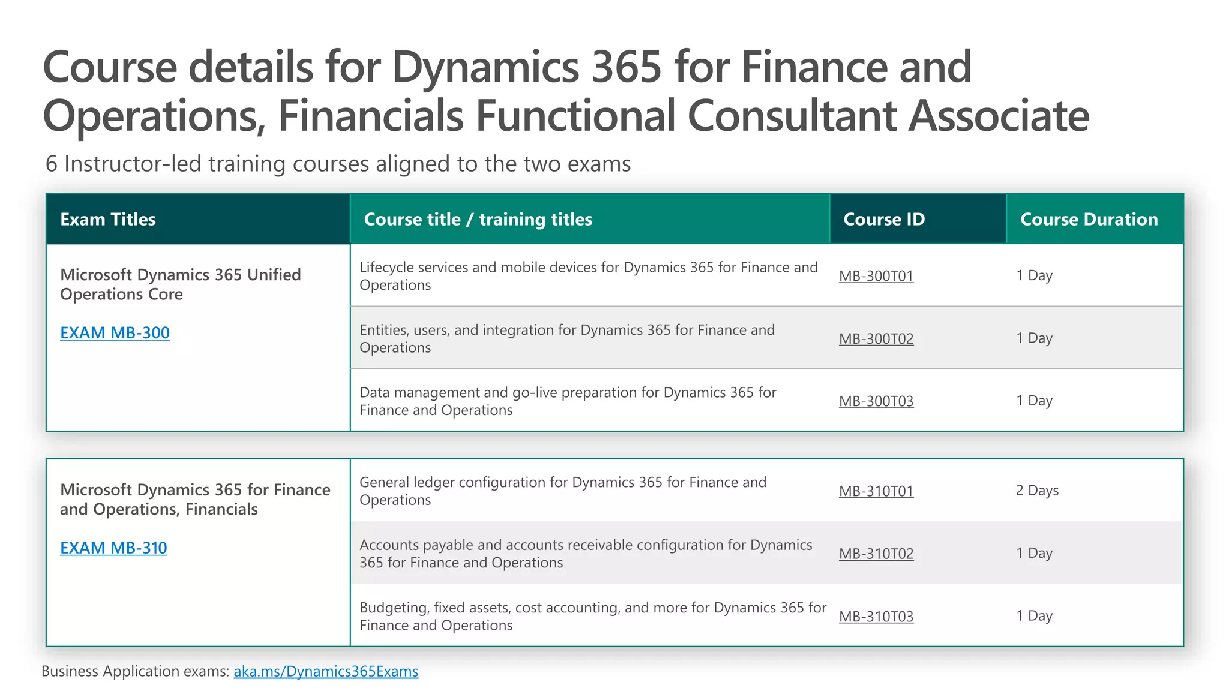Click the 'General ledger configuration' course title
The width and height of the screenshot is (1229, 691).
click(563, 491)
